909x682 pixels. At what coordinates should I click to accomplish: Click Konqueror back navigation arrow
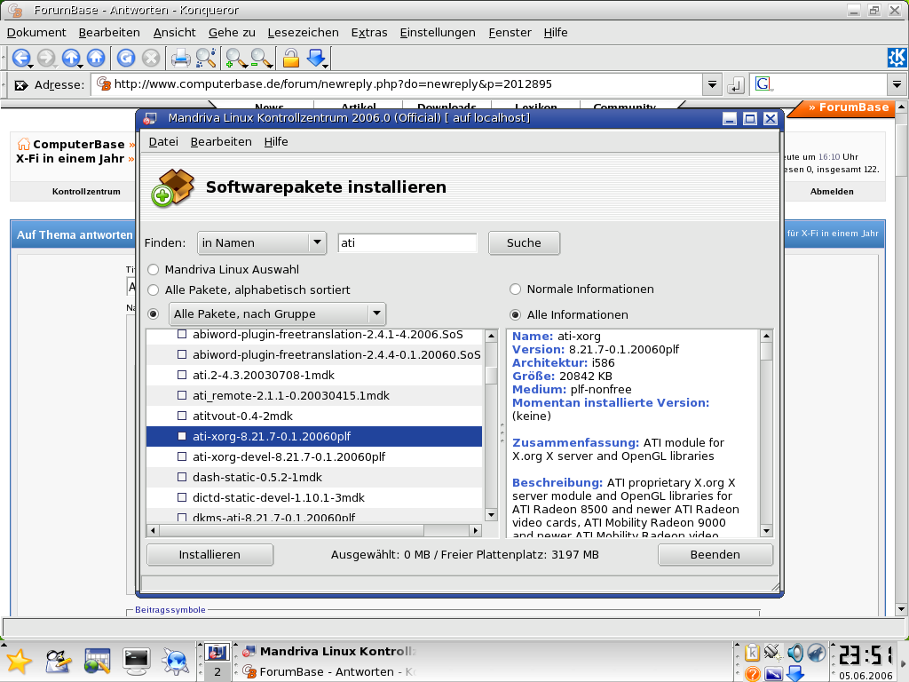pos(21,58)
